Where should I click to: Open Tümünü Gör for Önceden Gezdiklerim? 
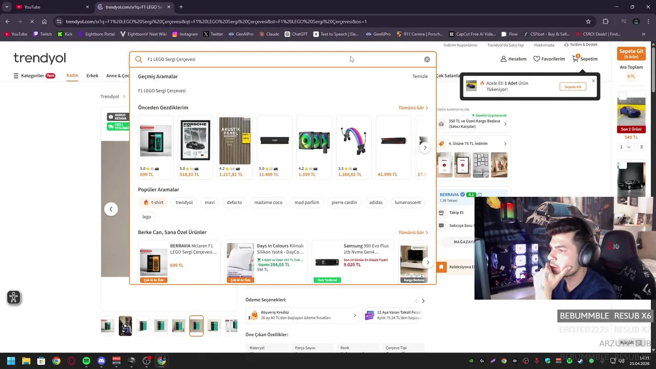[413, 108]
